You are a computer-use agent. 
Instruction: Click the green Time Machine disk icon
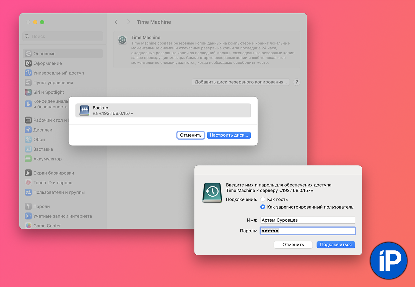tap(212, 193)
